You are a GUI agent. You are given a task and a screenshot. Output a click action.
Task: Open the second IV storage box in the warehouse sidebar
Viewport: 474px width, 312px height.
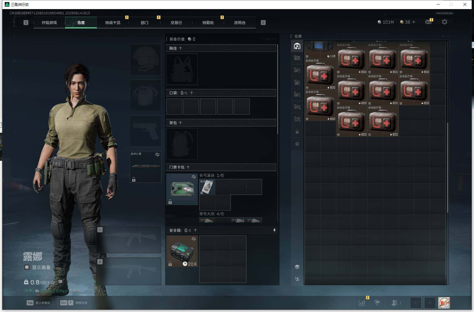297,70
